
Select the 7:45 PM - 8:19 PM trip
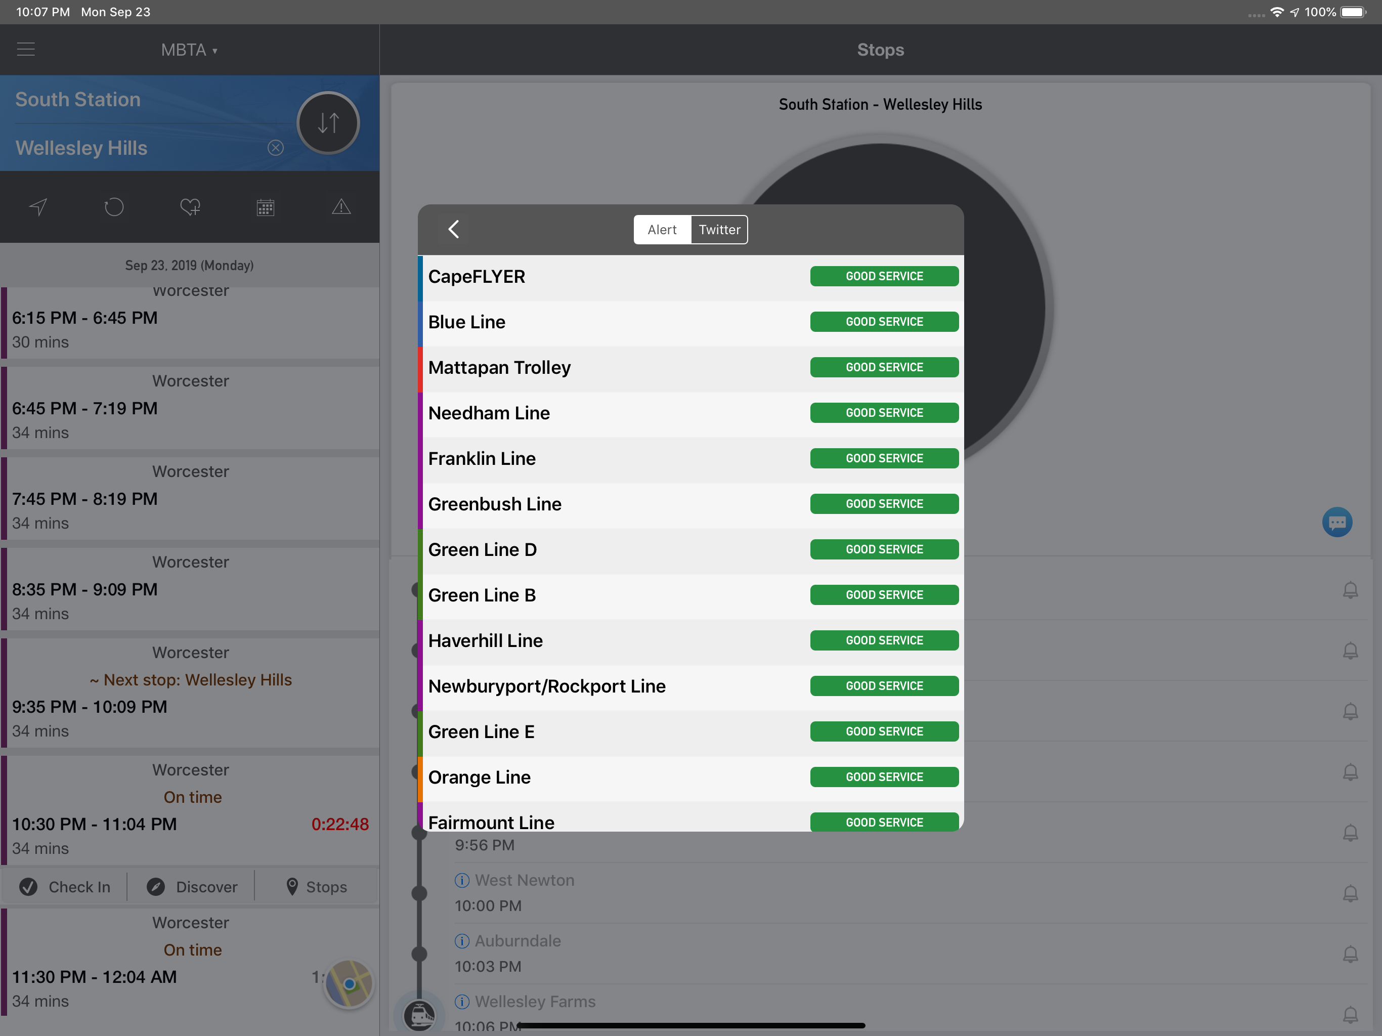coord(190,498)
